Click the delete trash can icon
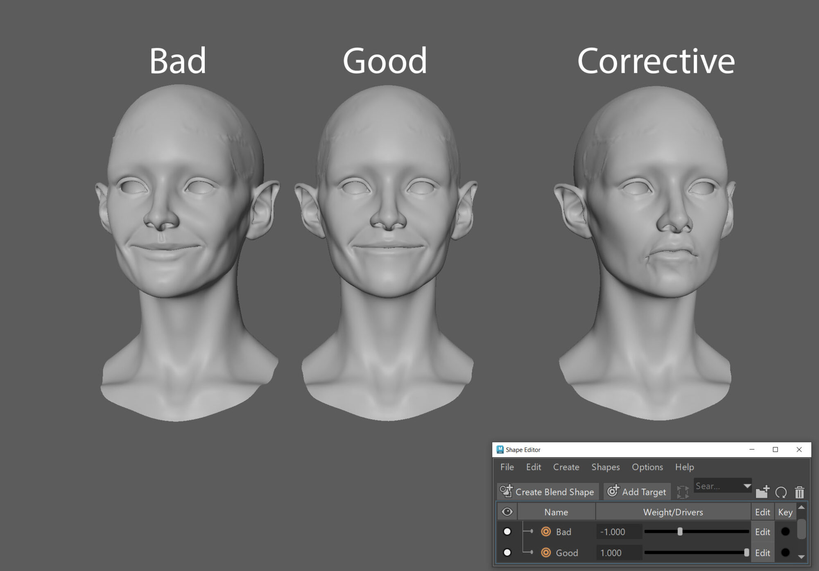The width and height of the screenshot is (819, 571). pos(799,492)
